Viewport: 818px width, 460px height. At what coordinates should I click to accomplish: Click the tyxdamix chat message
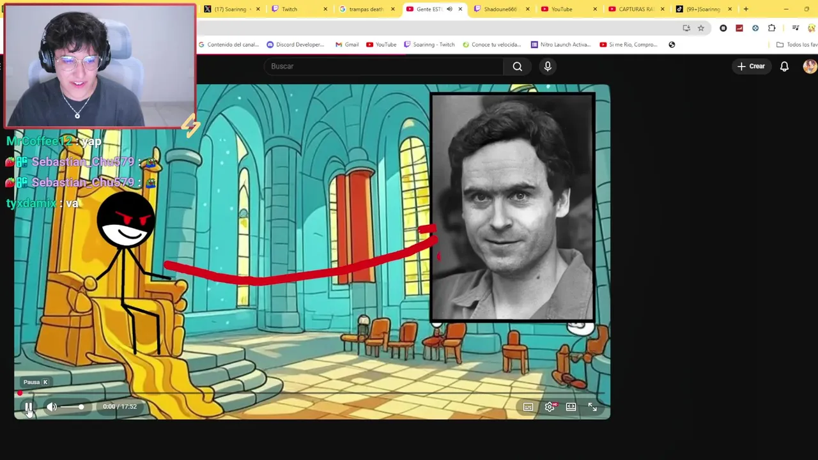42,203
